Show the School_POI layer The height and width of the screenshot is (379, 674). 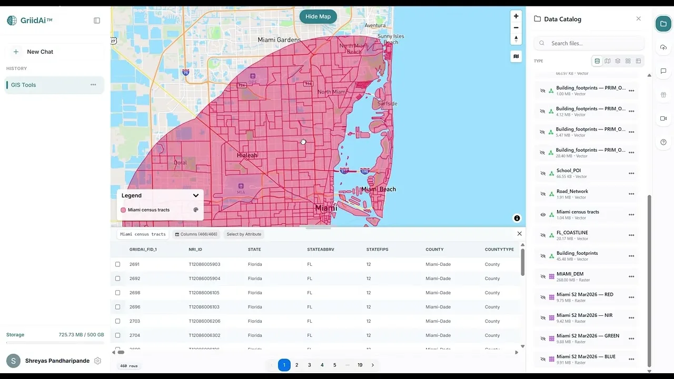coord(543,173)
